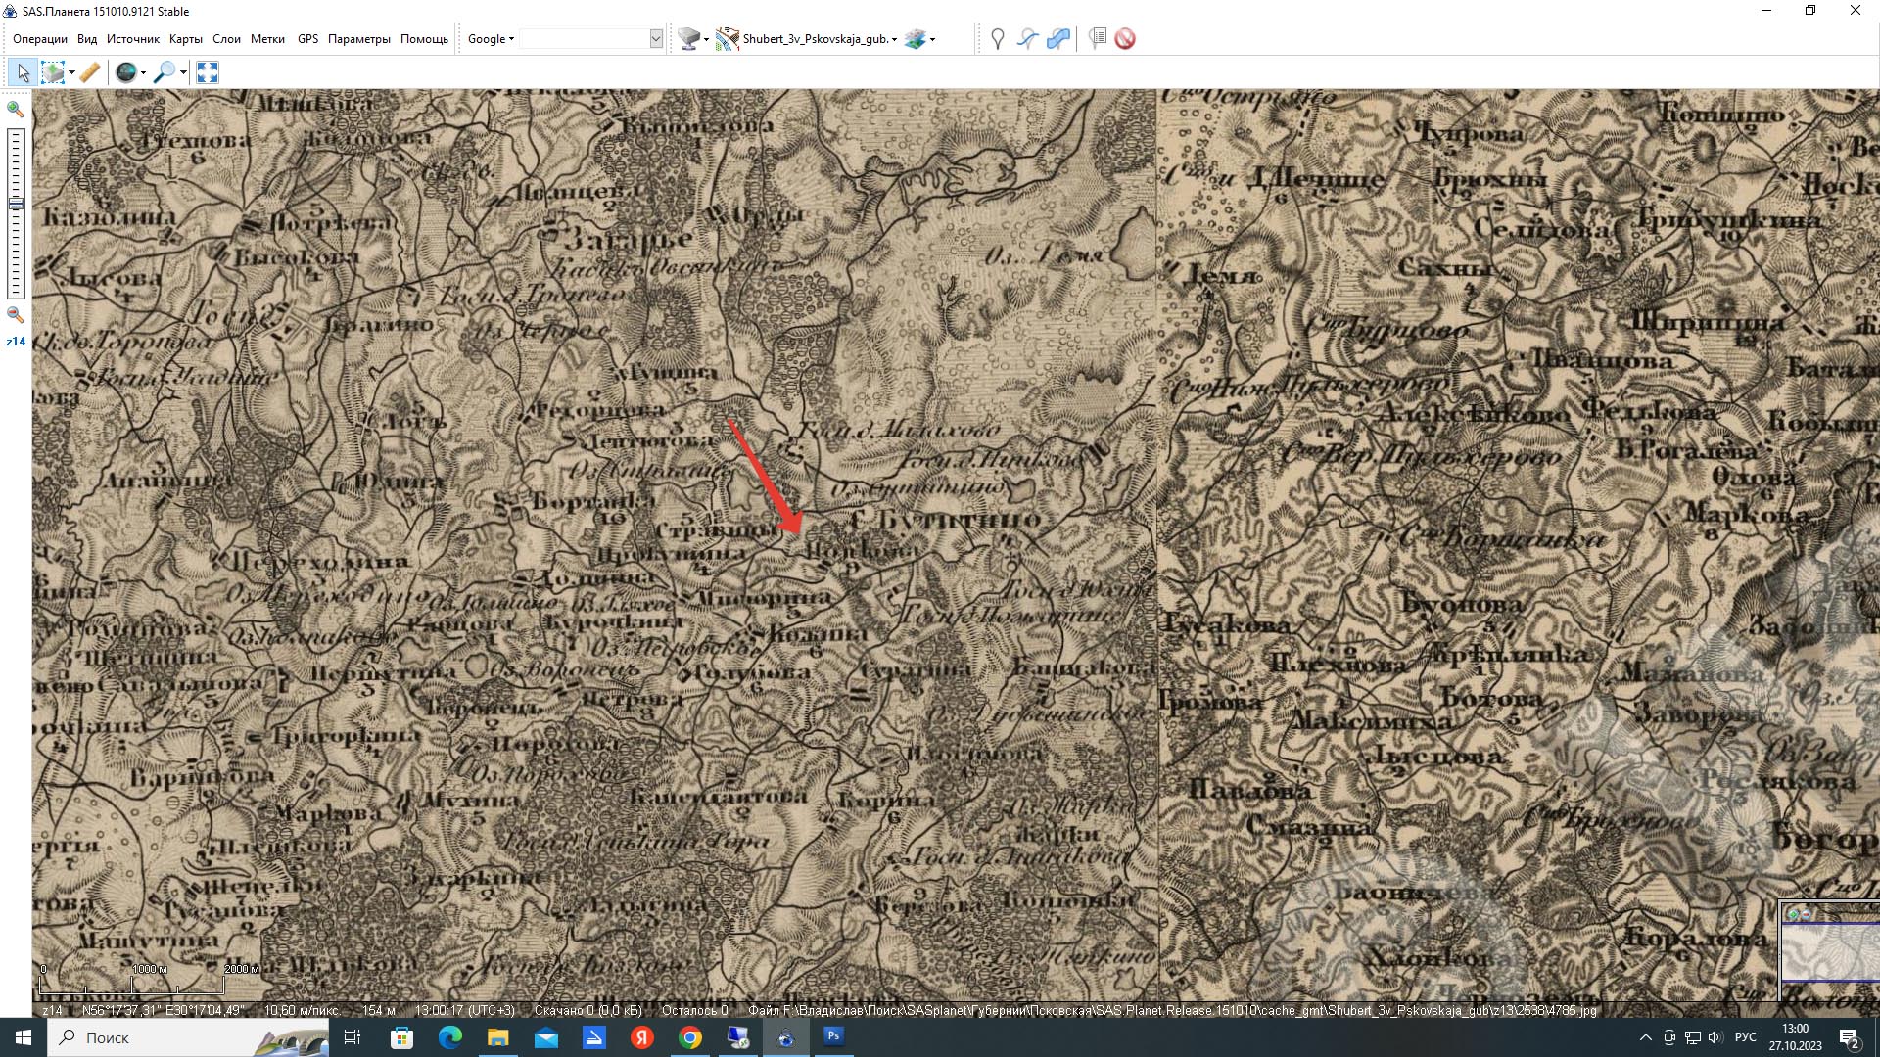
Task: Toggle hide all placemarks red icon
Action: (1125, 39)
